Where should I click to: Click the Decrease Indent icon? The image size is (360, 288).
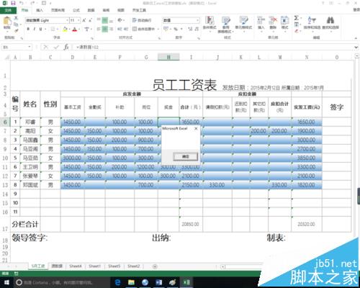[120, 29]
